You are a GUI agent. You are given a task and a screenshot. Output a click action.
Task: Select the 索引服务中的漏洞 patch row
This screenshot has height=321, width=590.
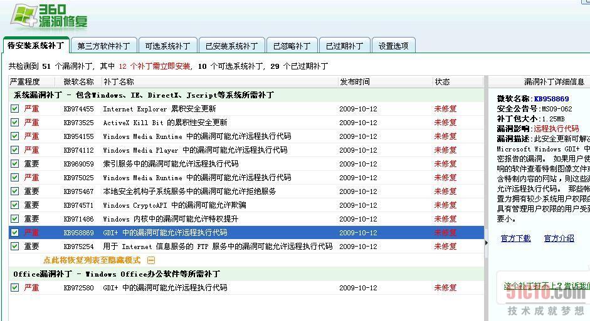[246, 164]
